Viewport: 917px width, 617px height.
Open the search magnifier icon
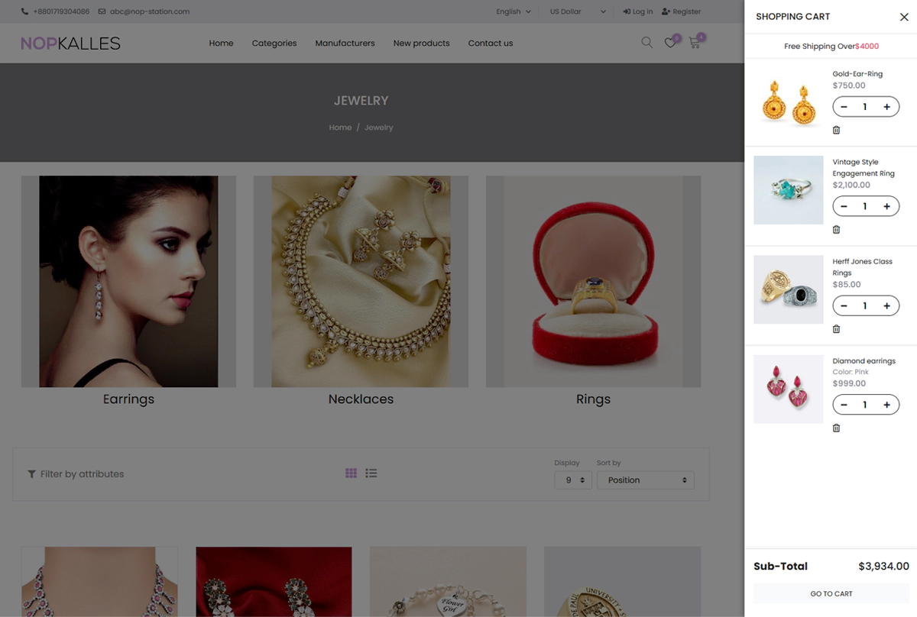tap(646, 43)
